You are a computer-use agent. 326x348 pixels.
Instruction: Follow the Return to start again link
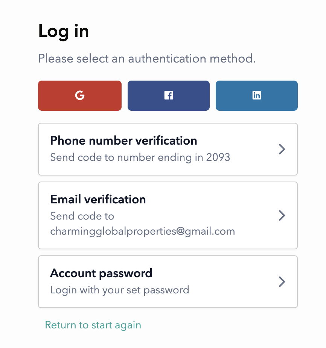(93, 325)
